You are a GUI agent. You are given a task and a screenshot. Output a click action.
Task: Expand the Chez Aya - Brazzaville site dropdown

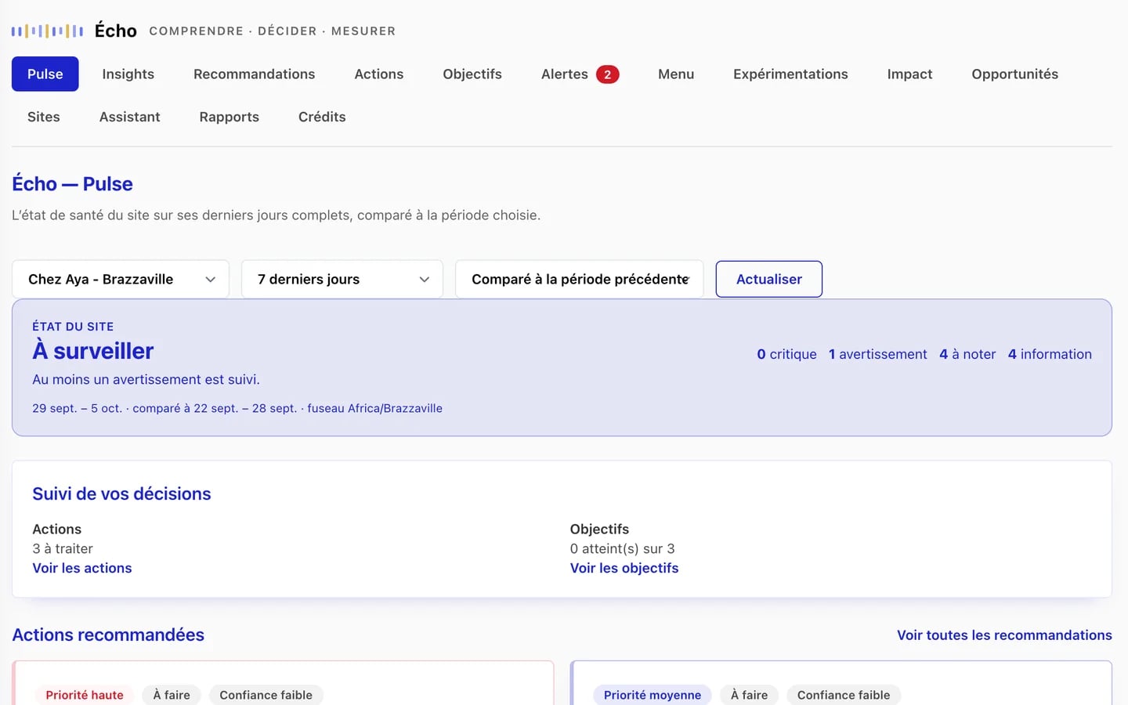[x=121, y=279]
